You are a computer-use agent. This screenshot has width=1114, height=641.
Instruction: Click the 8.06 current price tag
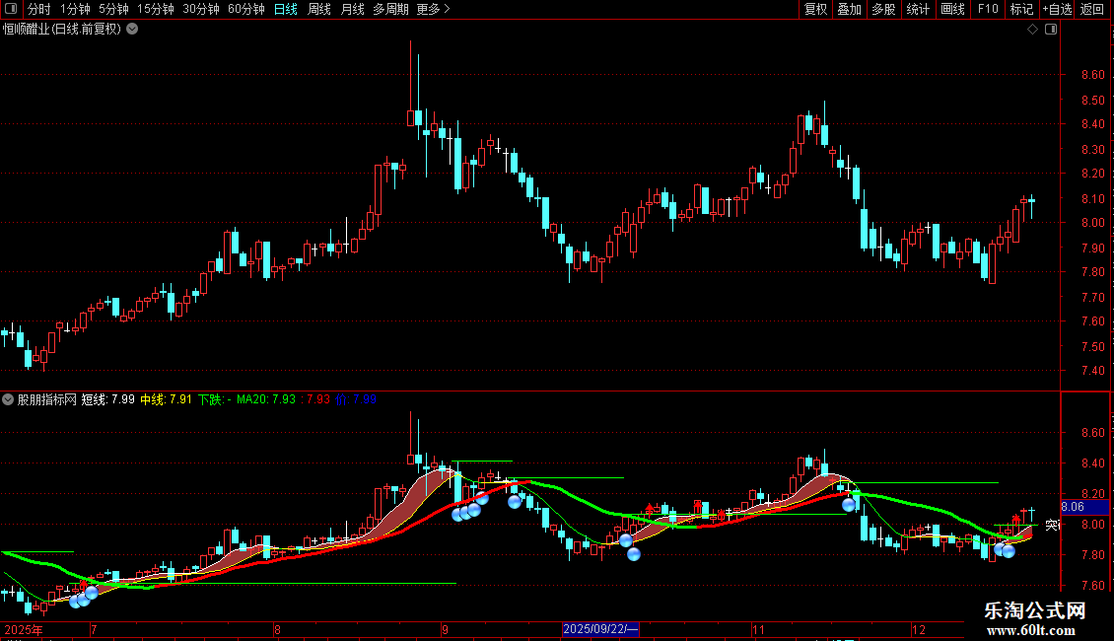1084,507
